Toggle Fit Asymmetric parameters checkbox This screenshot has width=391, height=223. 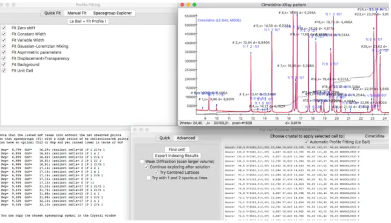point(4,52)
